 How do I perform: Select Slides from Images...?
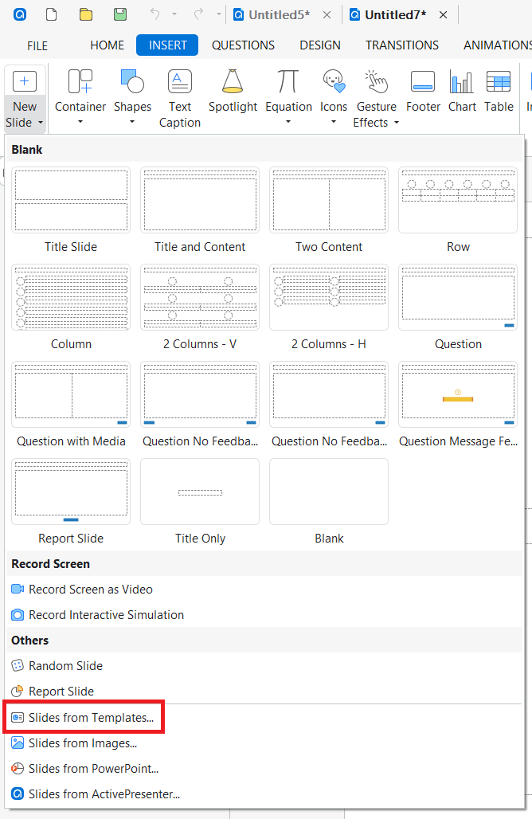[x=264, y=743]
